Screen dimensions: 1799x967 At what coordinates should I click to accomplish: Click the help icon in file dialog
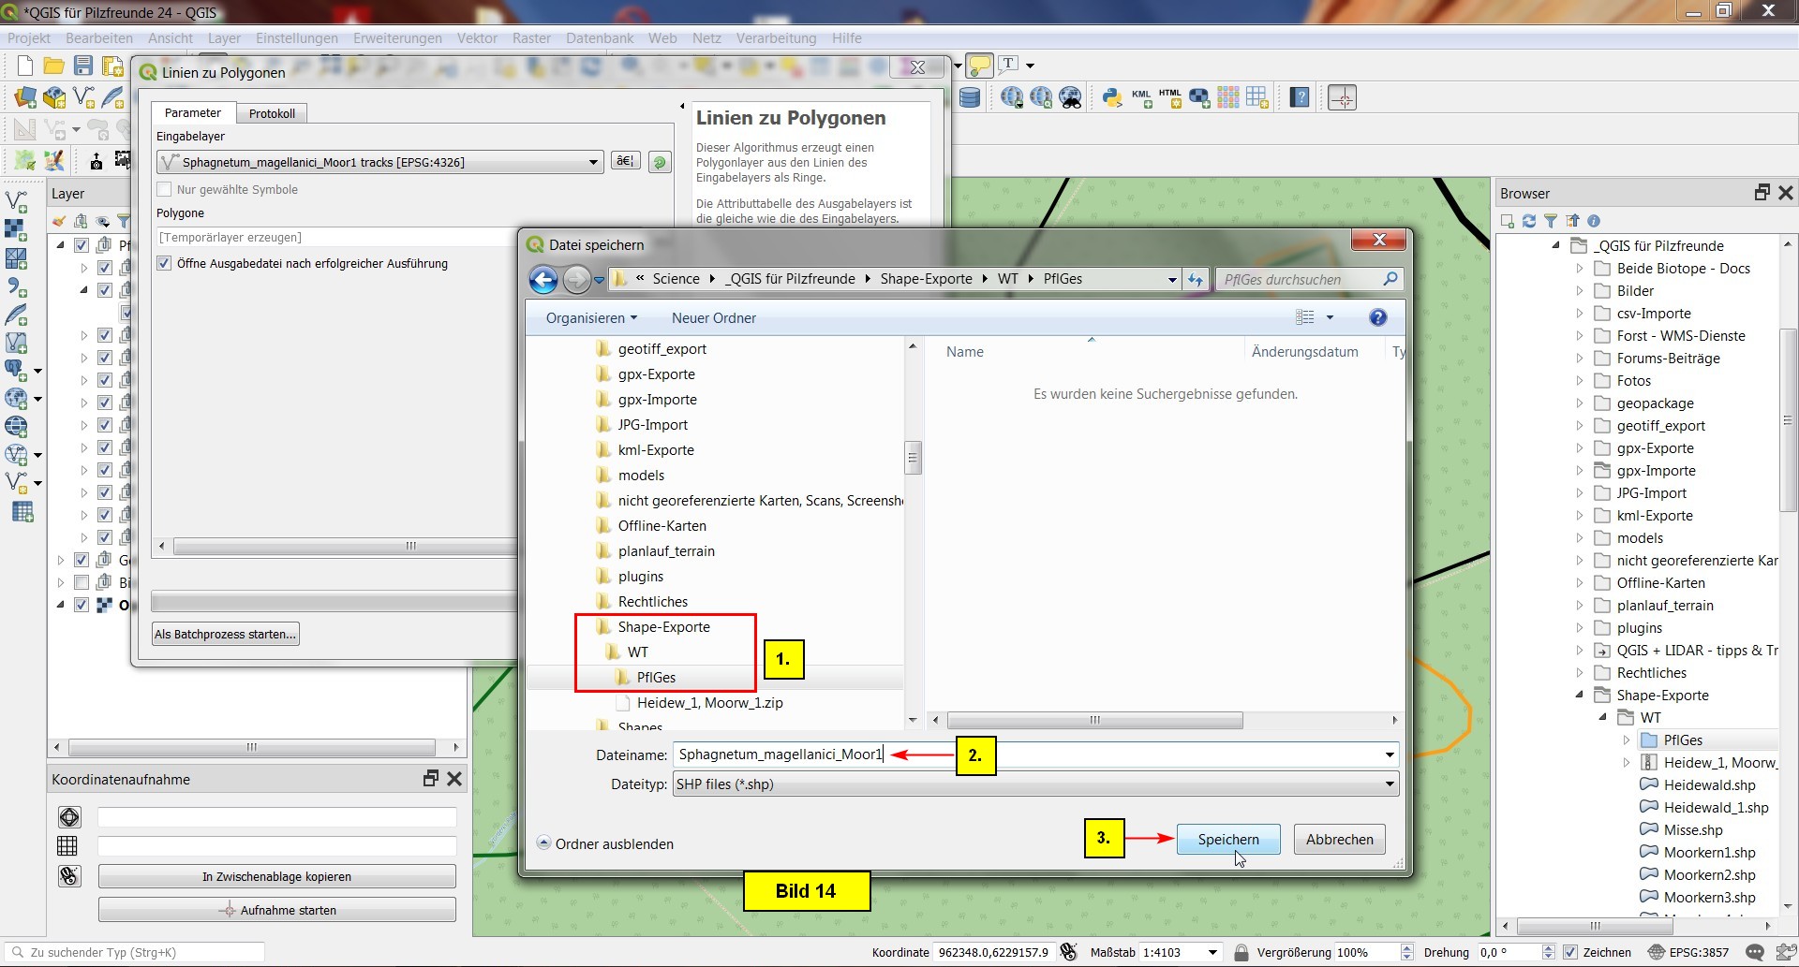pyautogui.click(x=1377, y=317)
